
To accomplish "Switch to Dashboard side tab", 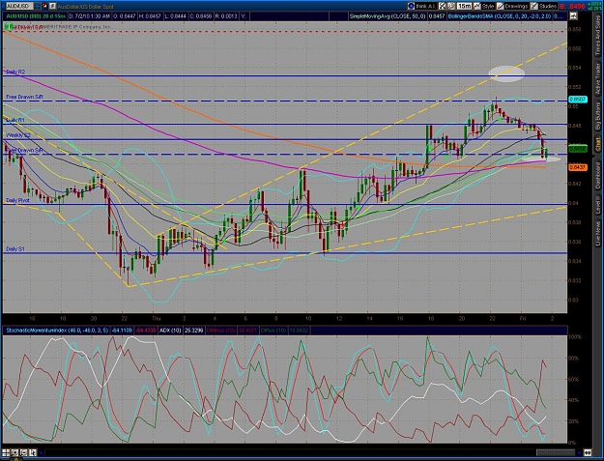I will (598, 176).
